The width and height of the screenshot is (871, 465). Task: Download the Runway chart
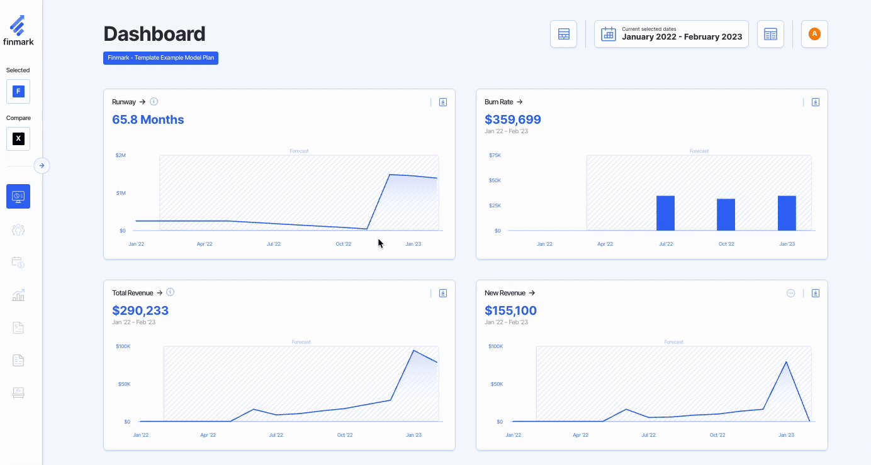tap(443, 102)
